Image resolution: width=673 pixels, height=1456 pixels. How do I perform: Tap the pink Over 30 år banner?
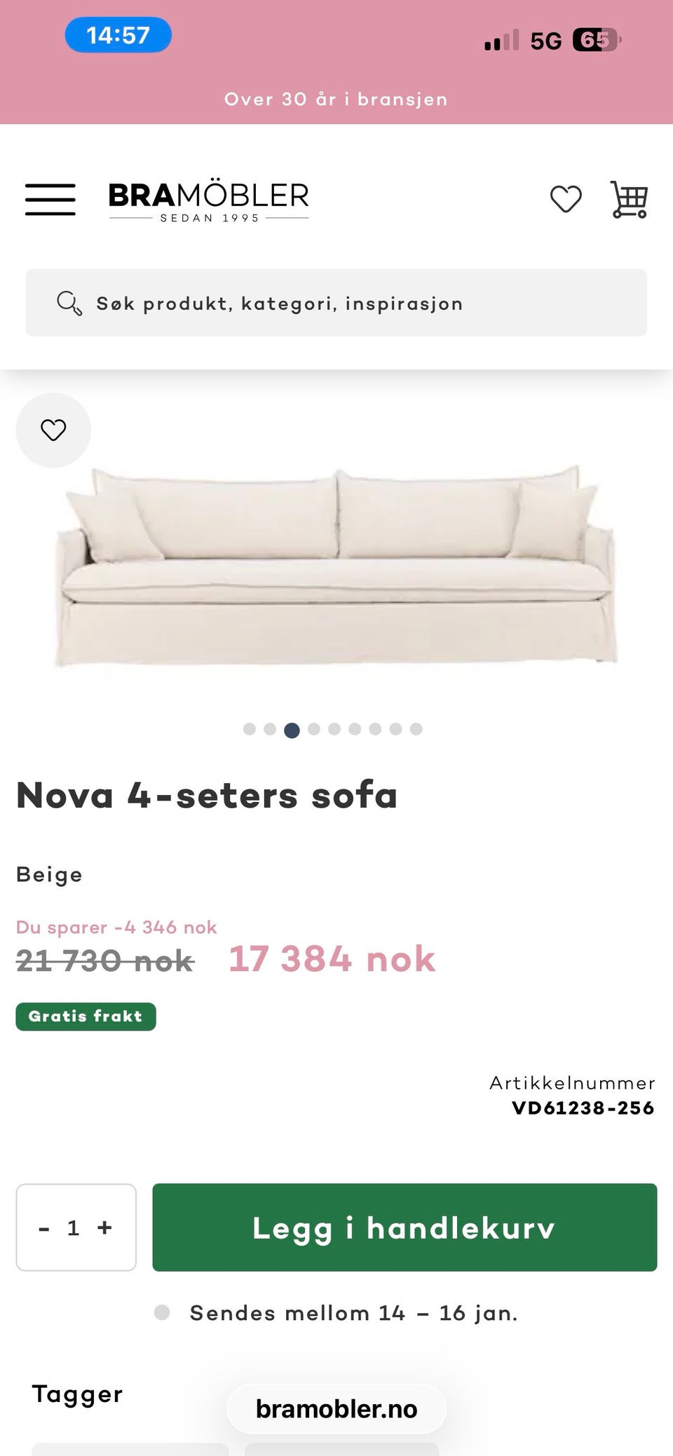click(336, 99)
